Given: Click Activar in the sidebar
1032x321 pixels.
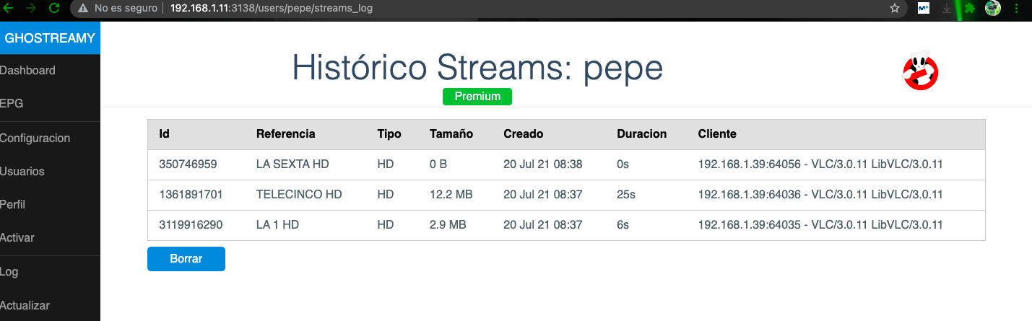Looking at the screenshot, I should coord(17,238).
